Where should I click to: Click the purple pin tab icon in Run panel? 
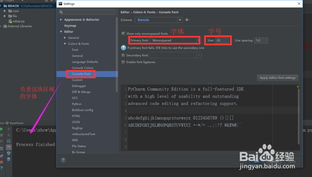[1, 156]
